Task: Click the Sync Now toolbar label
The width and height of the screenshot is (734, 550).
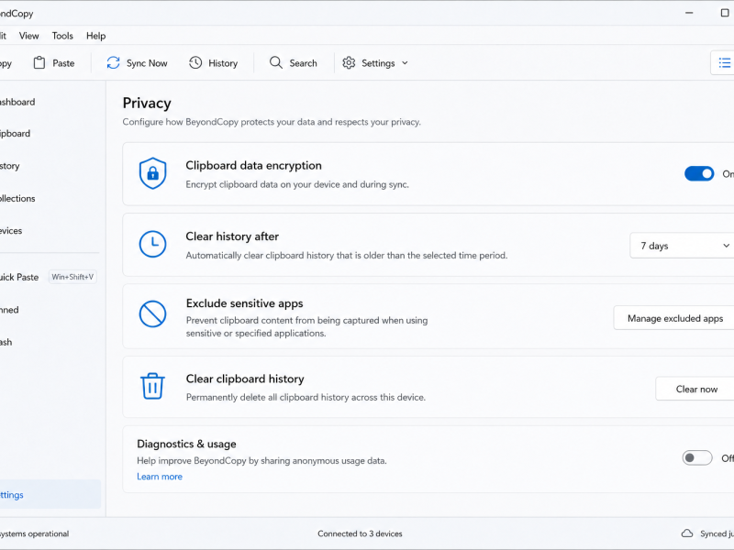Action: pos(147,63)
